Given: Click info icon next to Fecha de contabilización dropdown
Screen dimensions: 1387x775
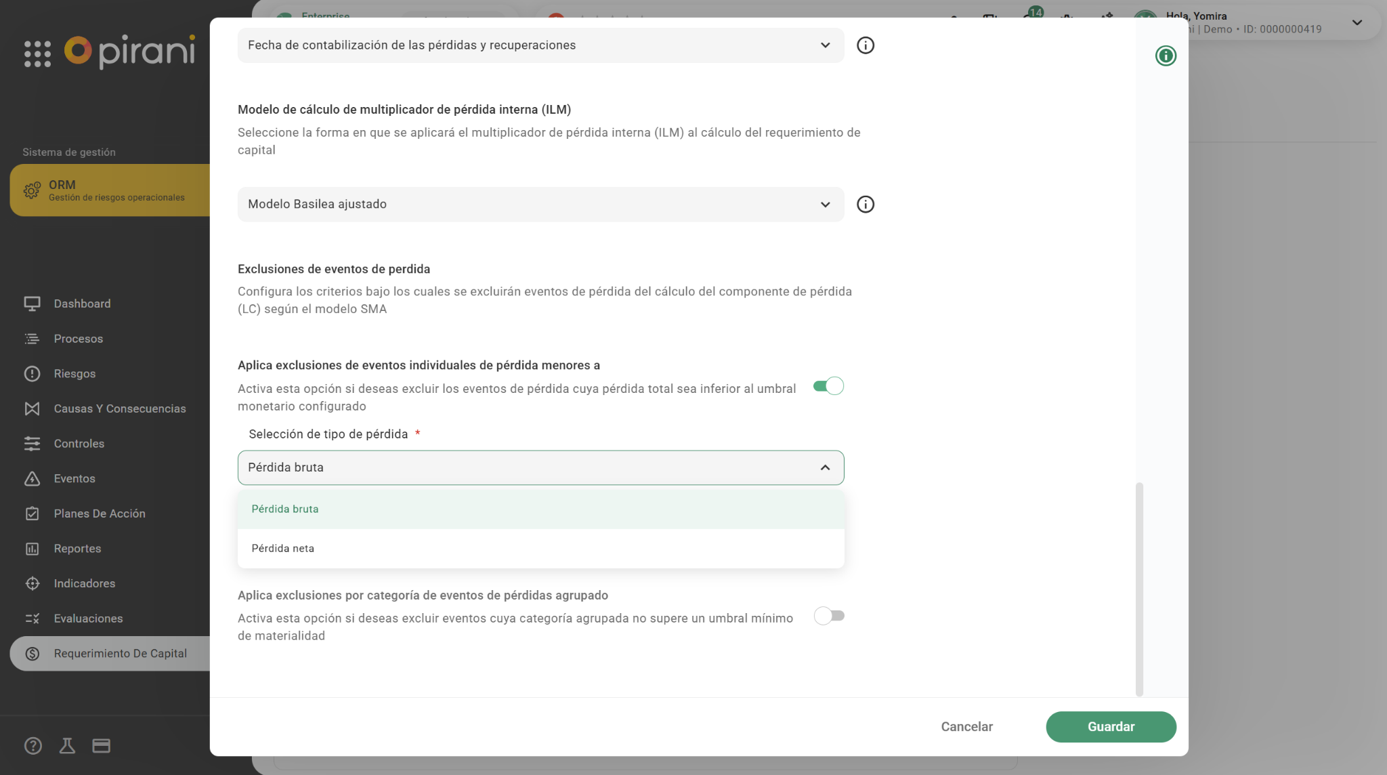Looking at the screenshot, I should tap(865, 45).
